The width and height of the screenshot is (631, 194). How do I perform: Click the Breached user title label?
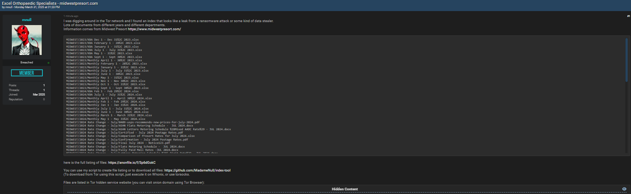(27, 62)
